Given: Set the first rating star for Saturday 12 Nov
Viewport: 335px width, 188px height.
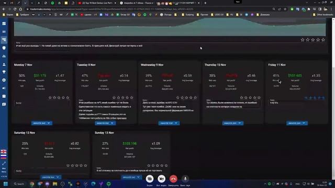Looking at the screenshot, I should tap(68, 166).
